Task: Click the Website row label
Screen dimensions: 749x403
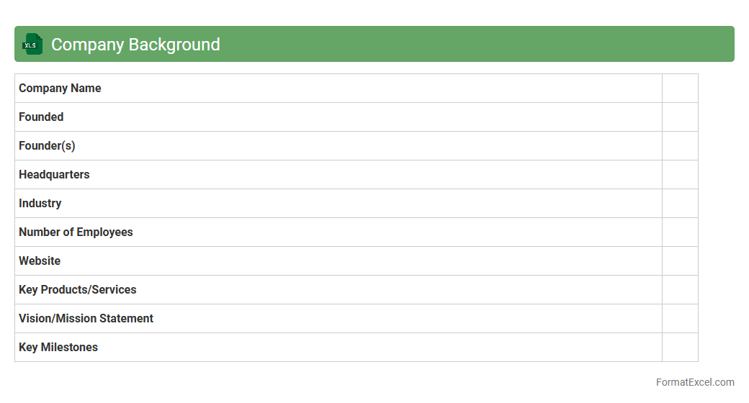Action: pyautogui.click(x=40, y=261)
